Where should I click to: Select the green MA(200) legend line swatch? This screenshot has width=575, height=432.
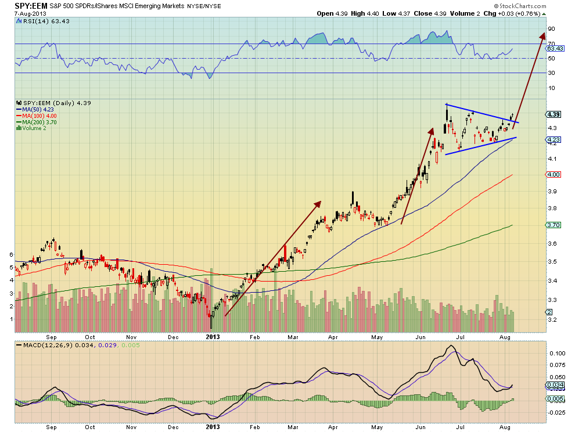19,122
